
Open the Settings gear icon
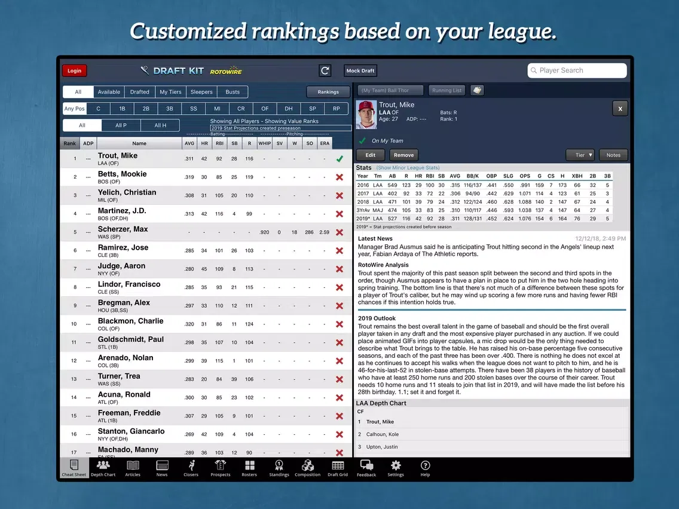tap(395, 468)
